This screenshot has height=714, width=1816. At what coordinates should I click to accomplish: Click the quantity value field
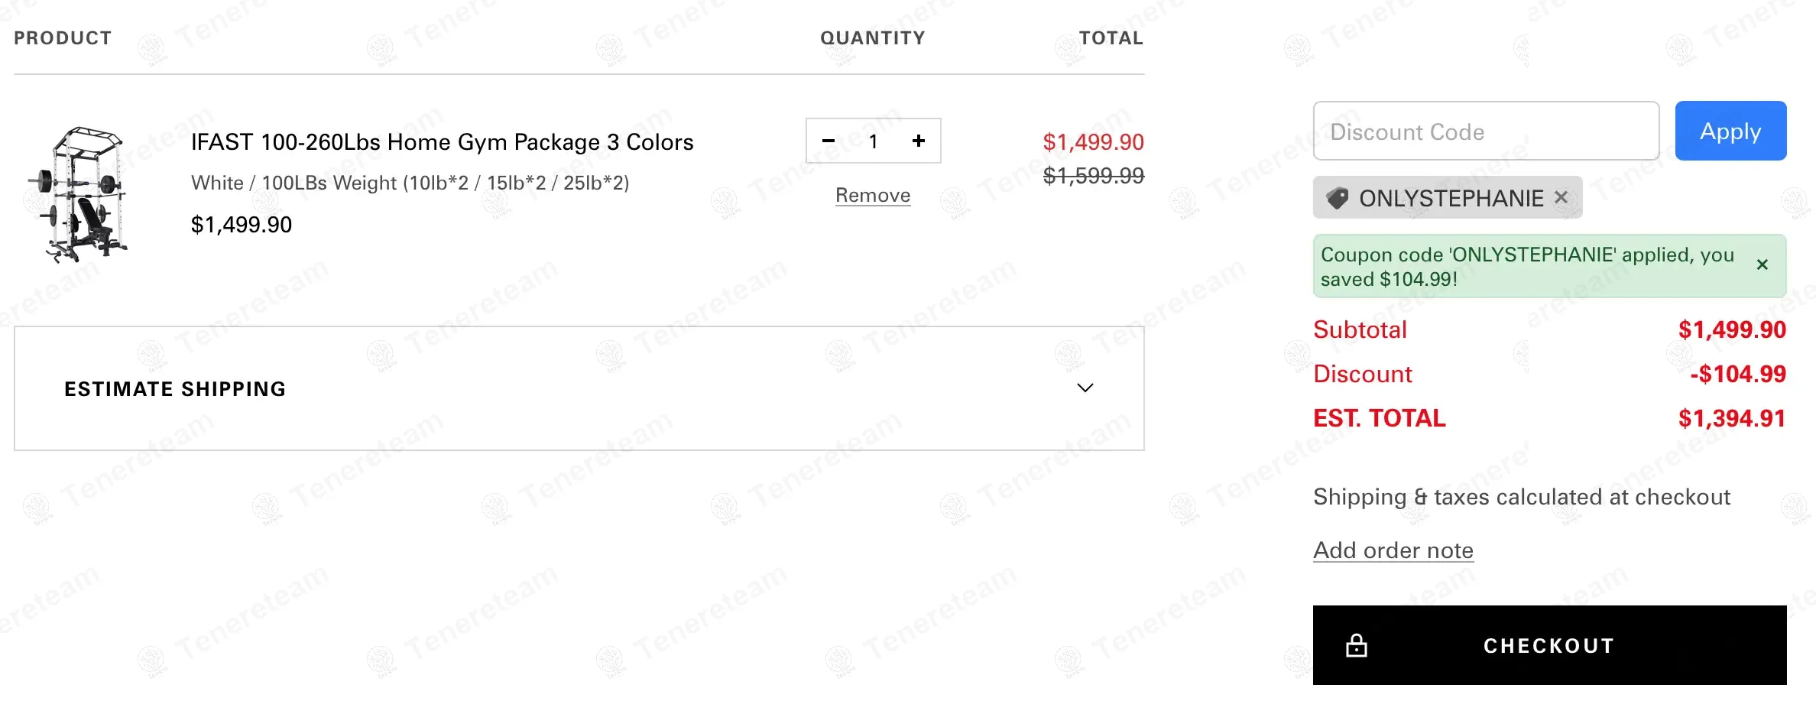tap(874, 141)
